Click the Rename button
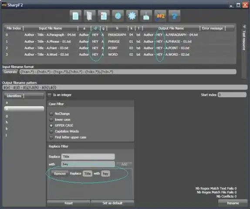This screenshot has width=250, height=209. pyautogui.click(x=233, y=203)
